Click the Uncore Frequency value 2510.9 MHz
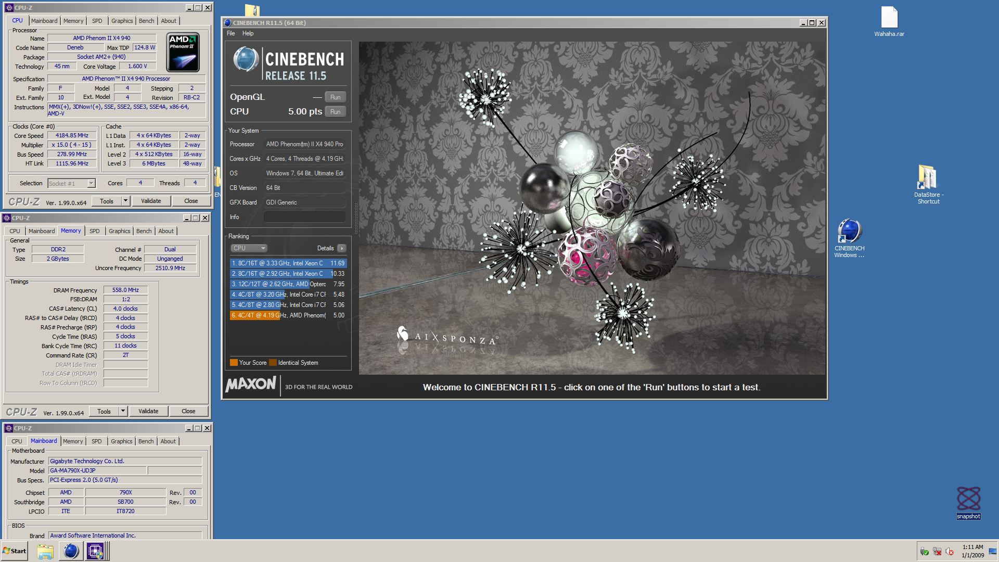Screen dimensions: 999x562 tap(170, 268)
